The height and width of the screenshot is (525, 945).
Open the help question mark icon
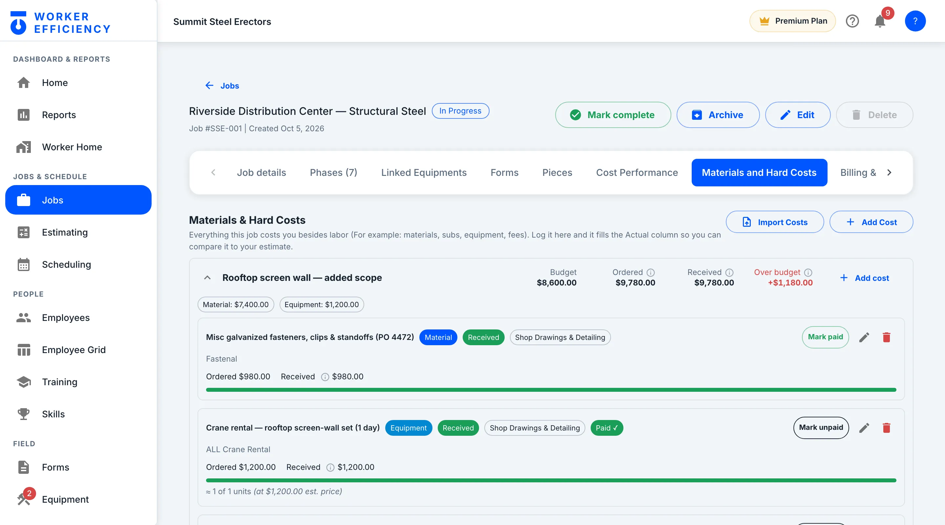click(852, 21)
